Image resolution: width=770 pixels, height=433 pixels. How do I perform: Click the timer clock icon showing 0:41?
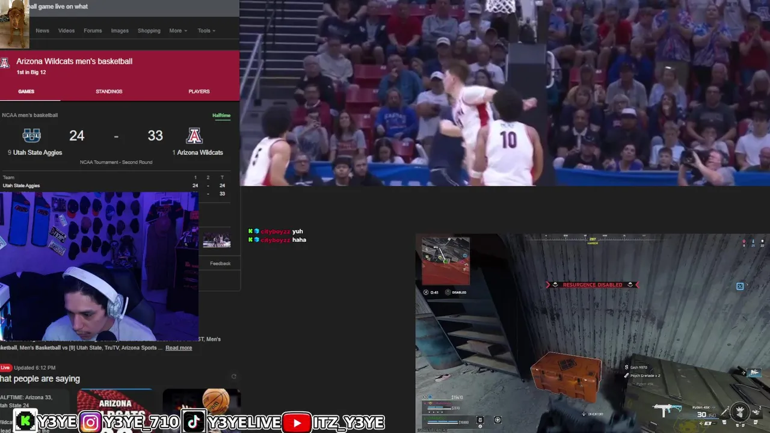426,292
